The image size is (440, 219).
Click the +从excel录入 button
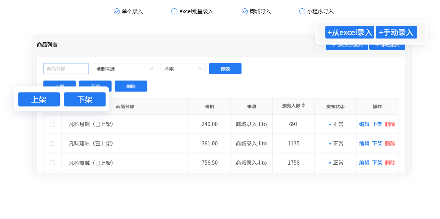[x=349, y=32]
